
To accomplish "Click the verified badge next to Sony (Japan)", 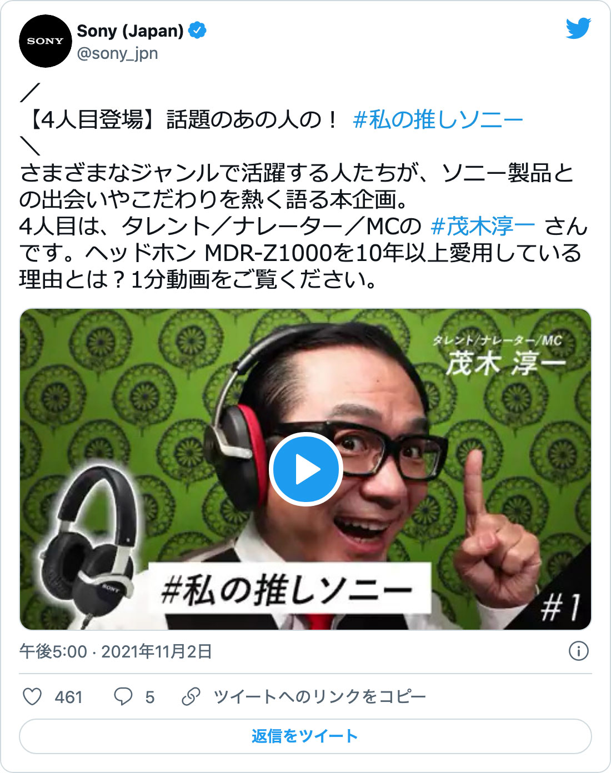I will click(198, 31).
